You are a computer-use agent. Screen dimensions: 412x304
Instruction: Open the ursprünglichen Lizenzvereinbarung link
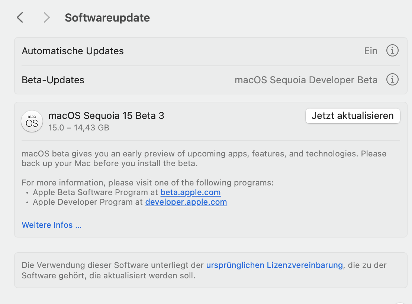(x=274, y=265)
